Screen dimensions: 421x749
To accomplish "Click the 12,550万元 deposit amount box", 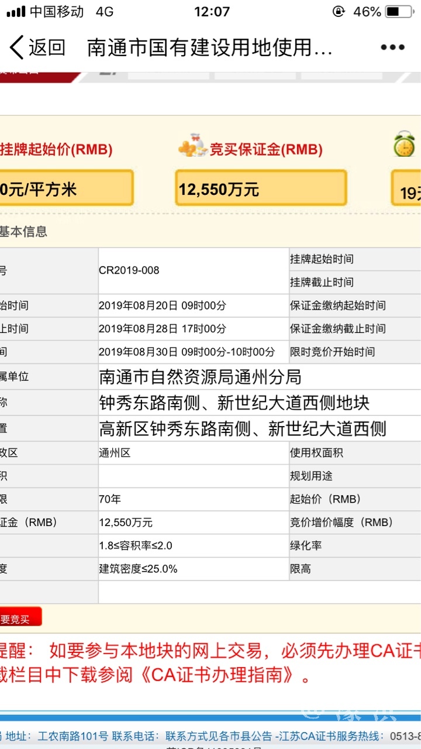I will click(261, 188).
